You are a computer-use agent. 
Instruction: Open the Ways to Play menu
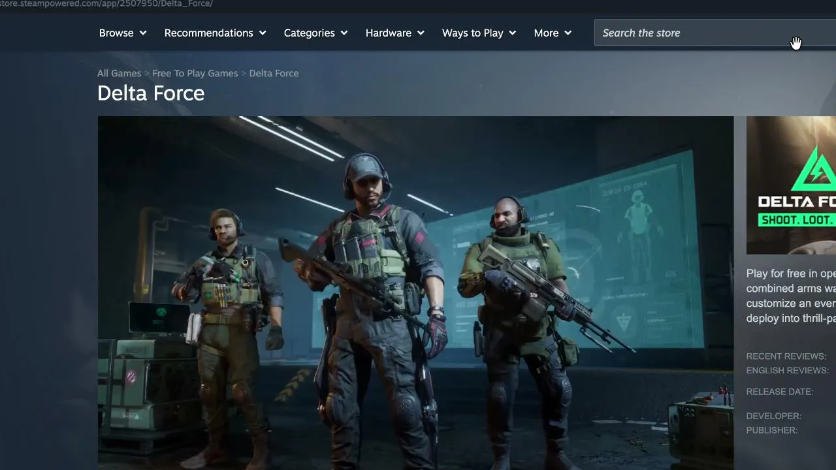(479, 33)
